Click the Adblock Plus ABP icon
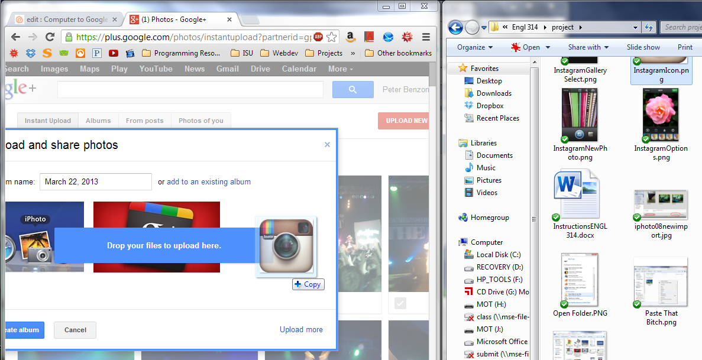This screenshot has width=702, height=360. tap(318, 37)
